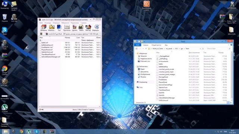Open the Избранное menu in WinRAR

point(65,23)
